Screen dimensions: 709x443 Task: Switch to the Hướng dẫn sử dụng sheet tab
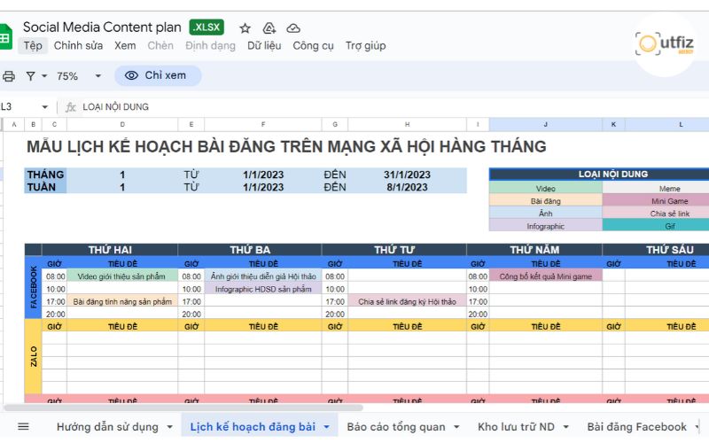click(x=107, y=427)
